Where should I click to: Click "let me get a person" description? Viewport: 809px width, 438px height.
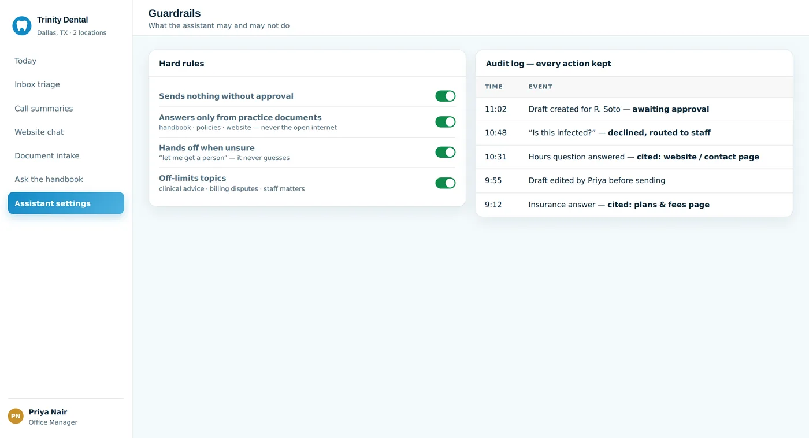click(224, 158)
